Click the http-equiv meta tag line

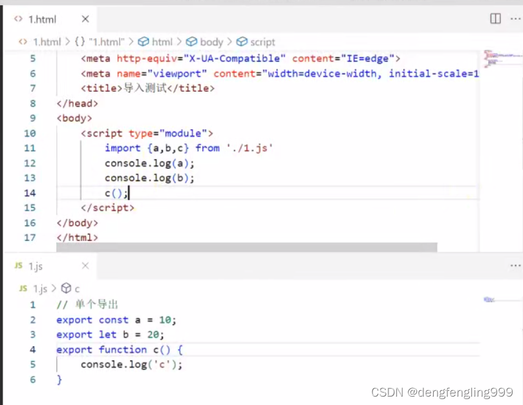point(240,59)
